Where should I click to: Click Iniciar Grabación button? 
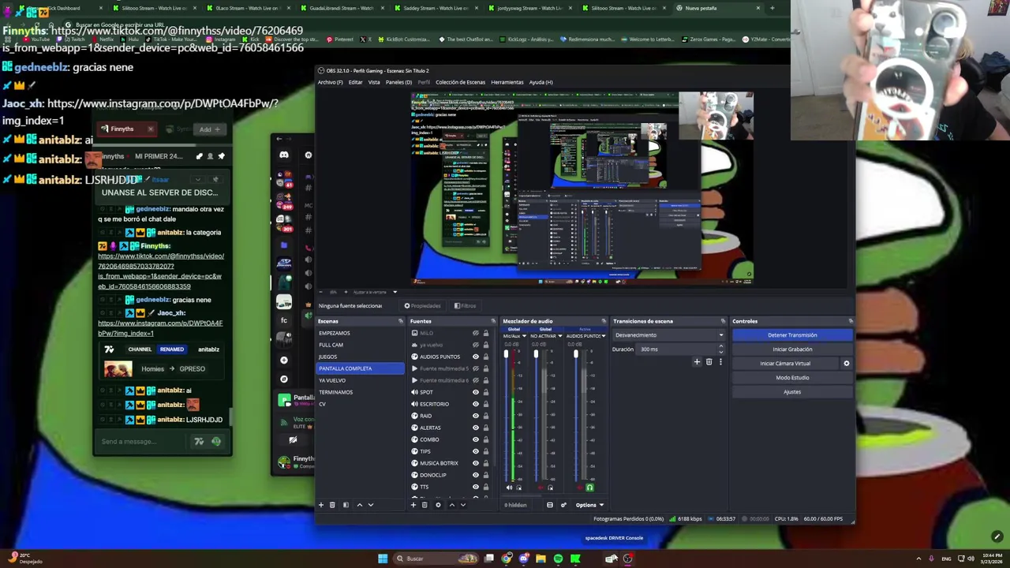point(792,349)
